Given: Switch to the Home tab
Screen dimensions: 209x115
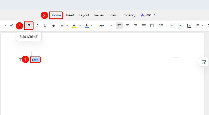Looking at the screenshot, I should [56, 15].
